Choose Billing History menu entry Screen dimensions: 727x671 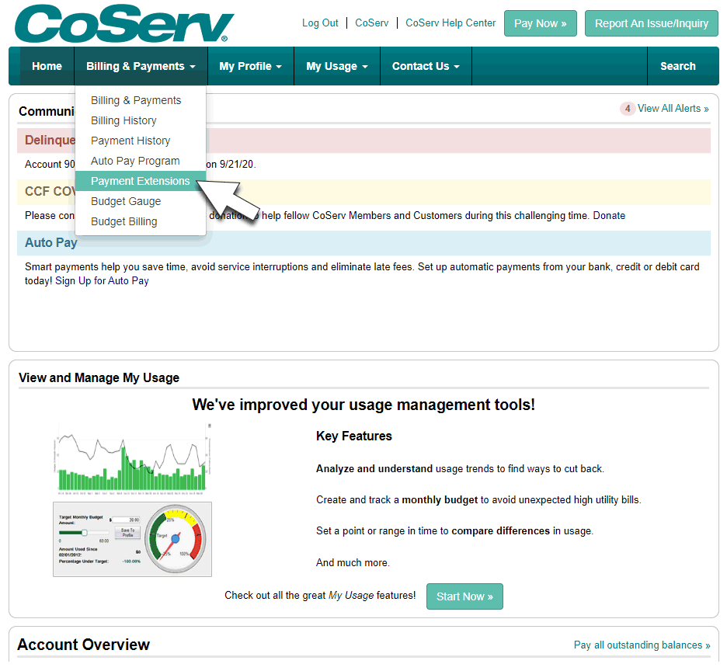click(x=123, y=120)
